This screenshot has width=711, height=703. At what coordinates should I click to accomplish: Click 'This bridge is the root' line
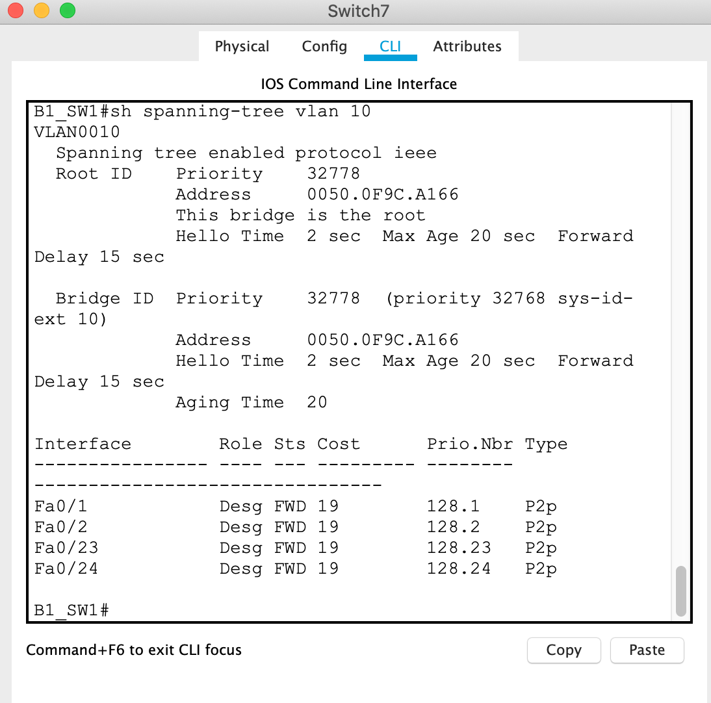pos(301,215)
